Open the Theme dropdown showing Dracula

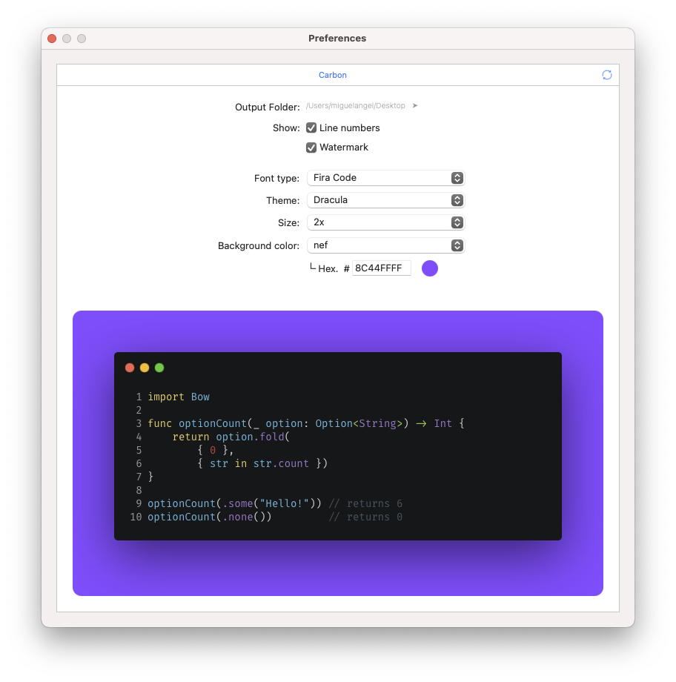pyautogui.click(x=386, y=200)
